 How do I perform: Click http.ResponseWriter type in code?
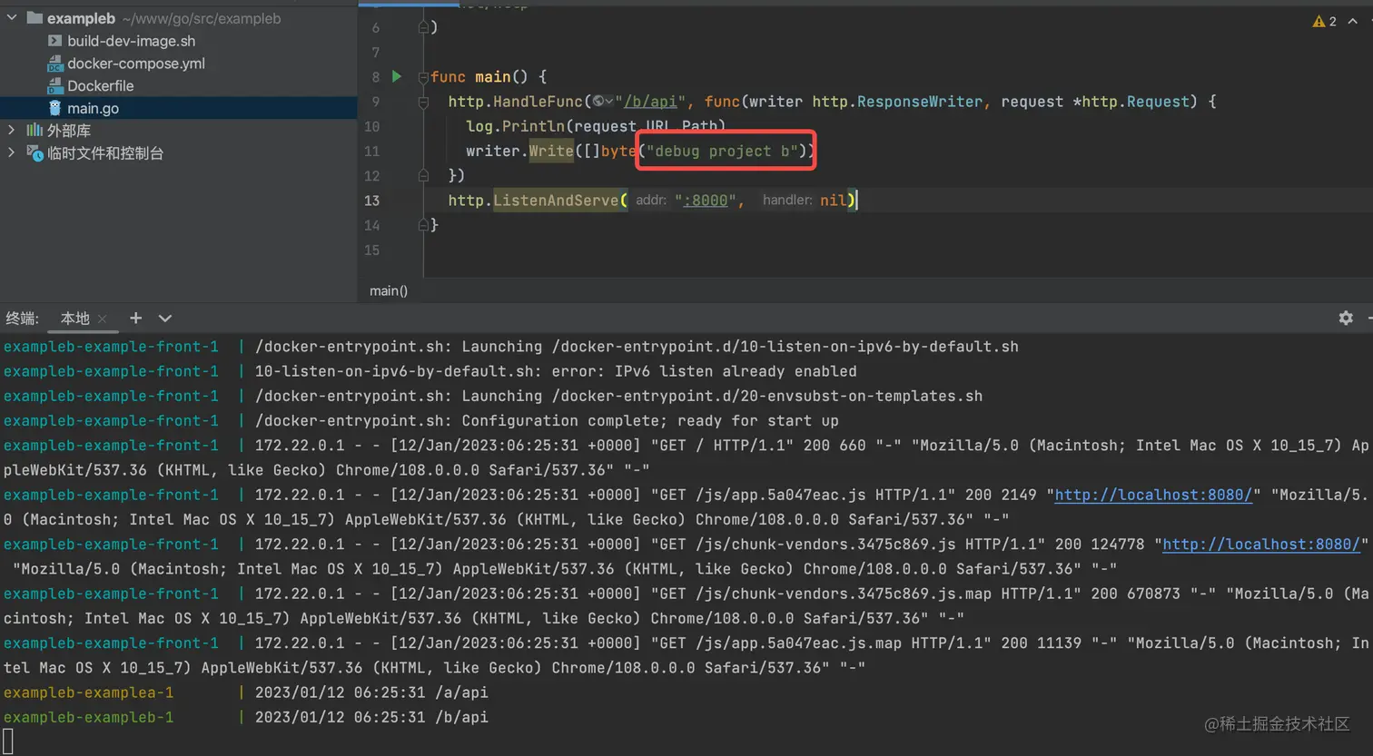(897, 102)
